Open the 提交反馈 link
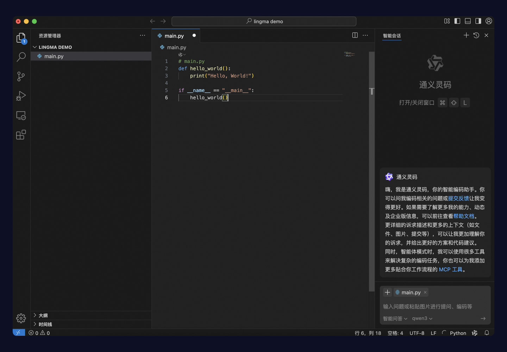The width and height of the screenshot is (507, 352). tap(458, 198)
